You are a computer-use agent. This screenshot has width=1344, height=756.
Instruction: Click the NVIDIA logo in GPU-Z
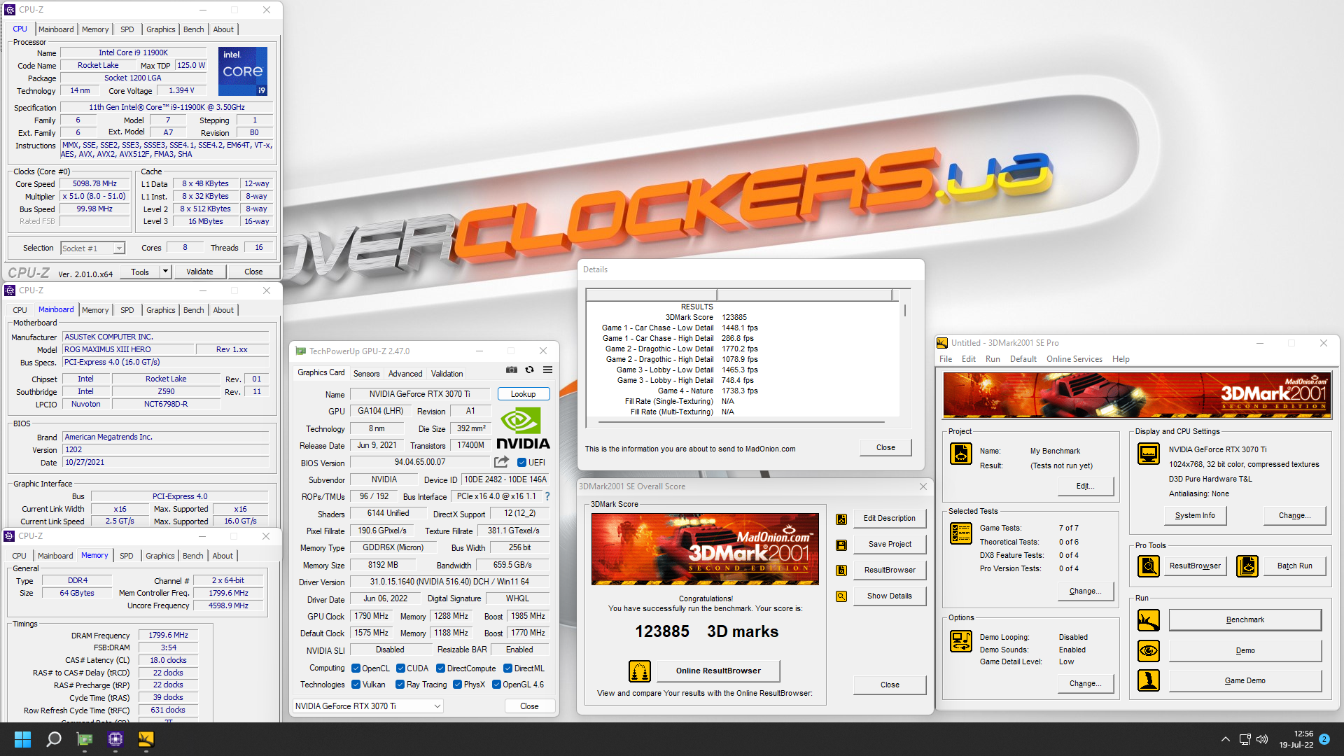point(523,428)
